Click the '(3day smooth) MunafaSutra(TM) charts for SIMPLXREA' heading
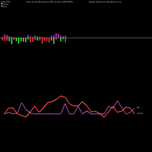 click(x=49, y=2)
